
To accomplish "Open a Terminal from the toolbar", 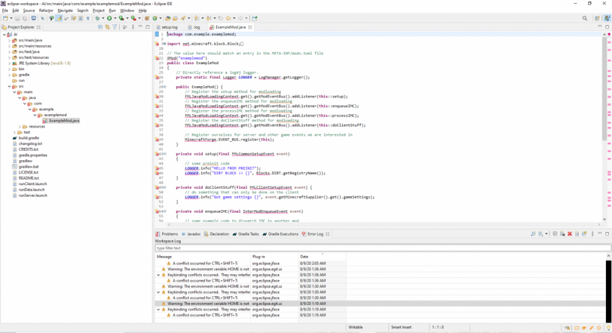I will tap(34, 18).
